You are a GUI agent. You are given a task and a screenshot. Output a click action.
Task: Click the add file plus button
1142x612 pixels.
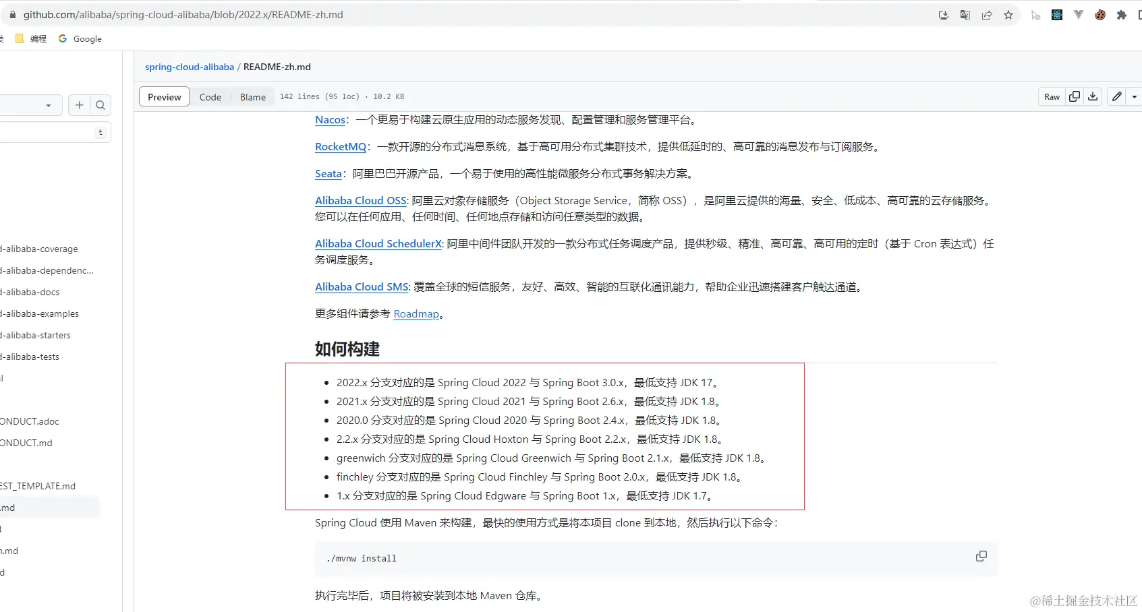80,105
